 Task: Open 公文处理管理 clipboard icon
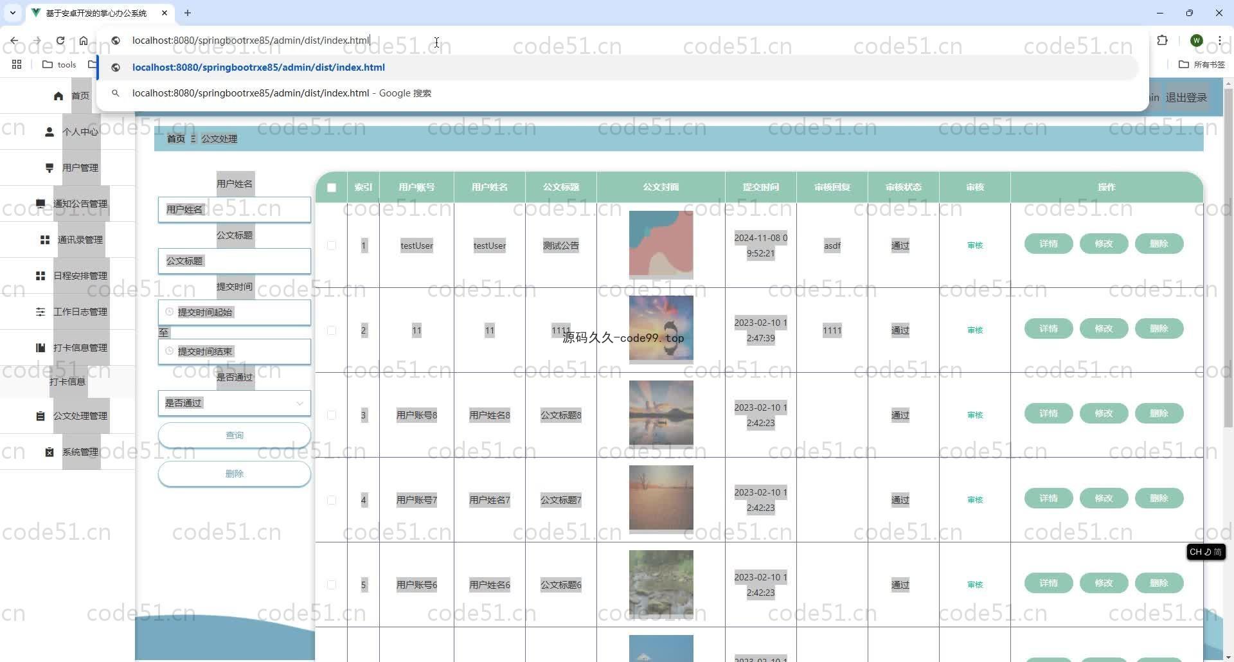(40, 416)
